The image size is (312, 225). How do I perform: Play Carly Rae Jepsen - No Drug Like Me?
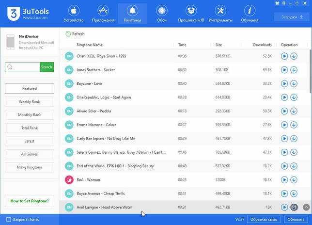(x=284, y=139)
